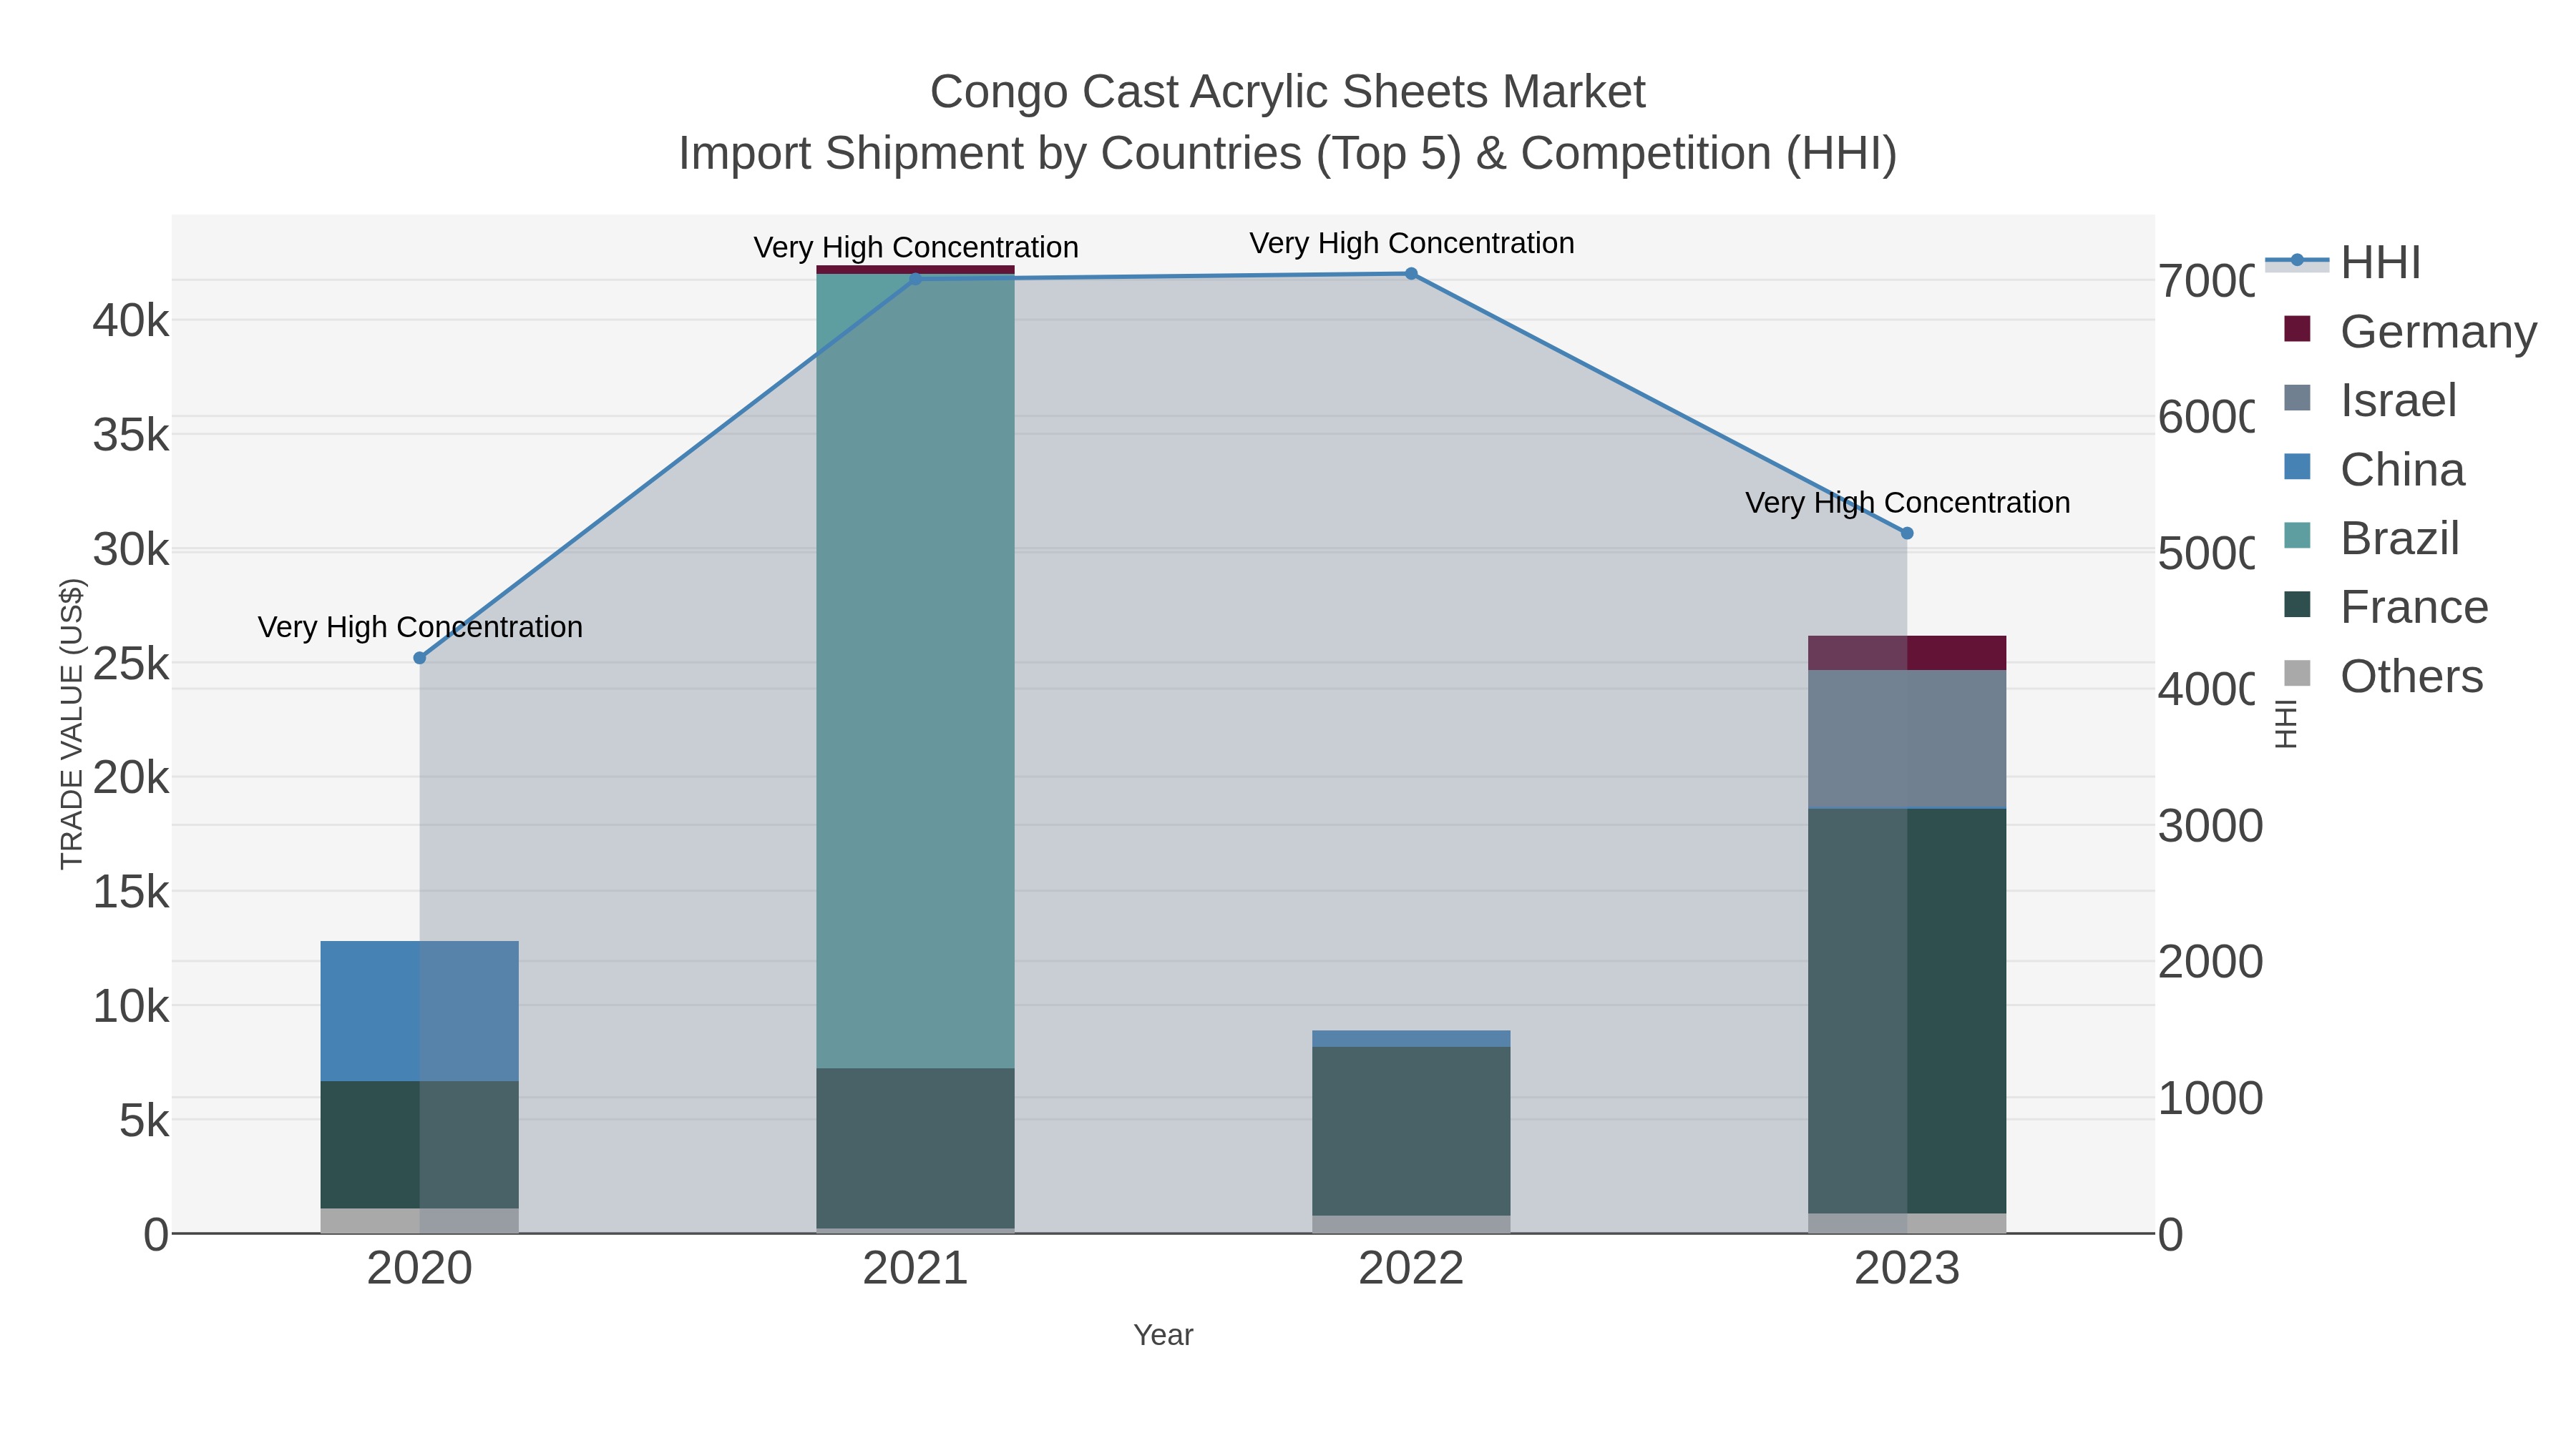2576x1448 pixels.
Task: Click the Israel slate legend swatch
Action: [x=2297, y=398]
